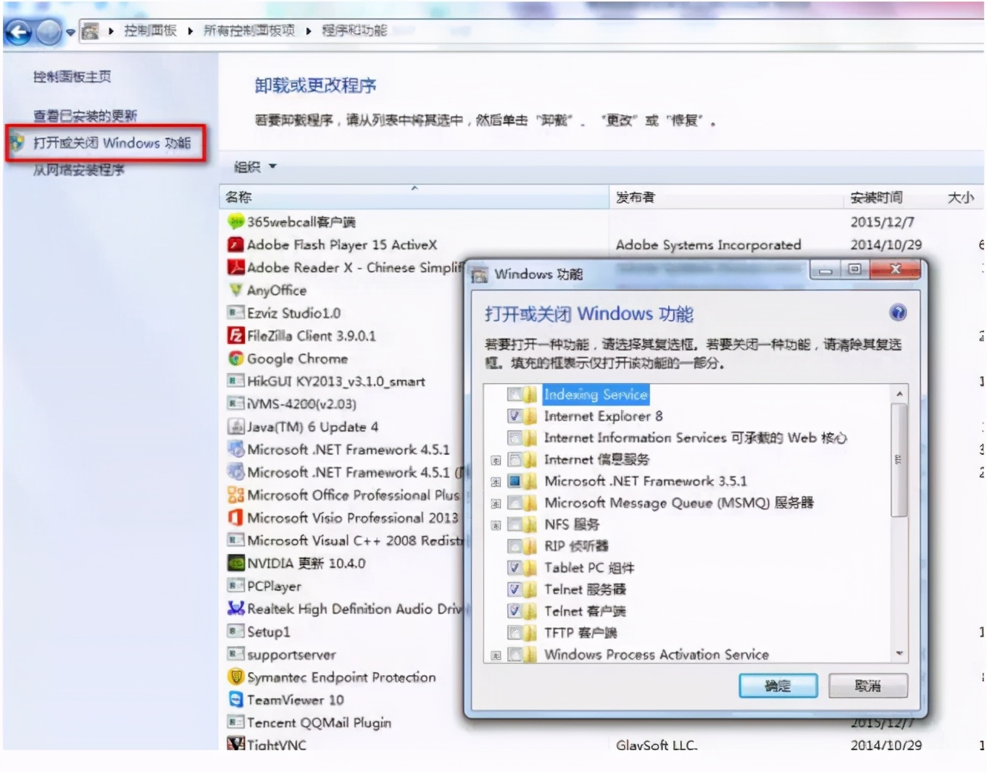Image resolution: width=987 pixels, height=772 pixels.
Task: Click the Adobe Reader X icon
Action: pos(236,267)
